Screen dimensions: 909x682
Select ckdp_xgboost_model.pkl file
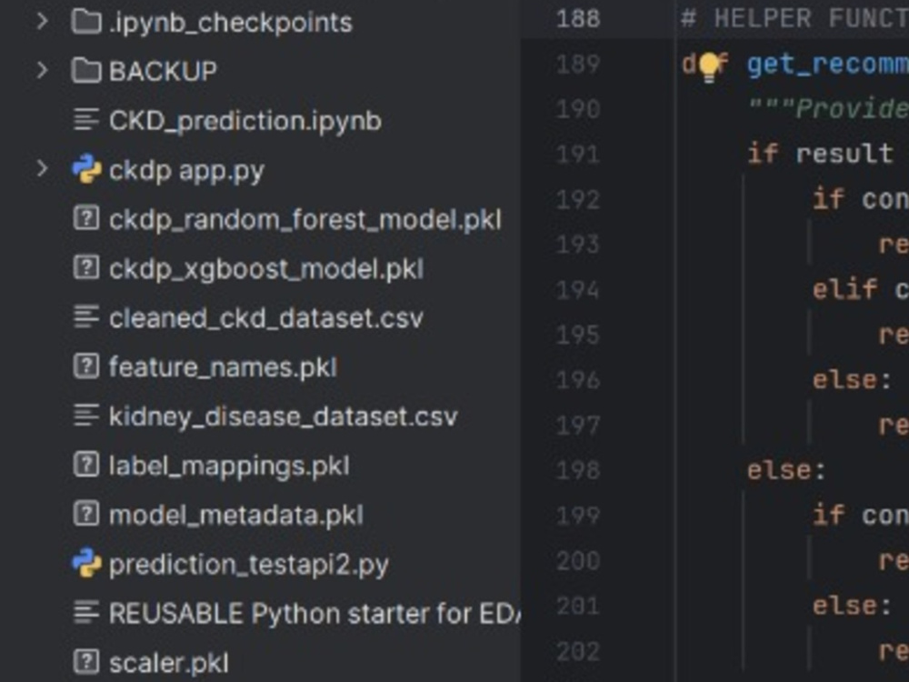click(x=266, y=270)
